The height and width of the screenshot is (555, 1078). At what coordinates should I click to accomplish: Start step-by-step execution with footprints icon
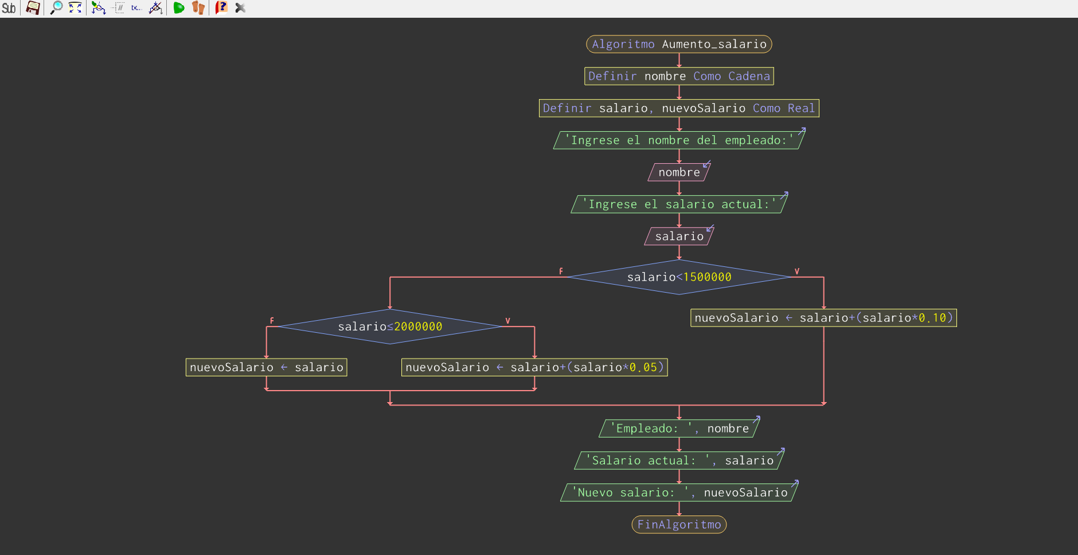(x=198, y=8)
